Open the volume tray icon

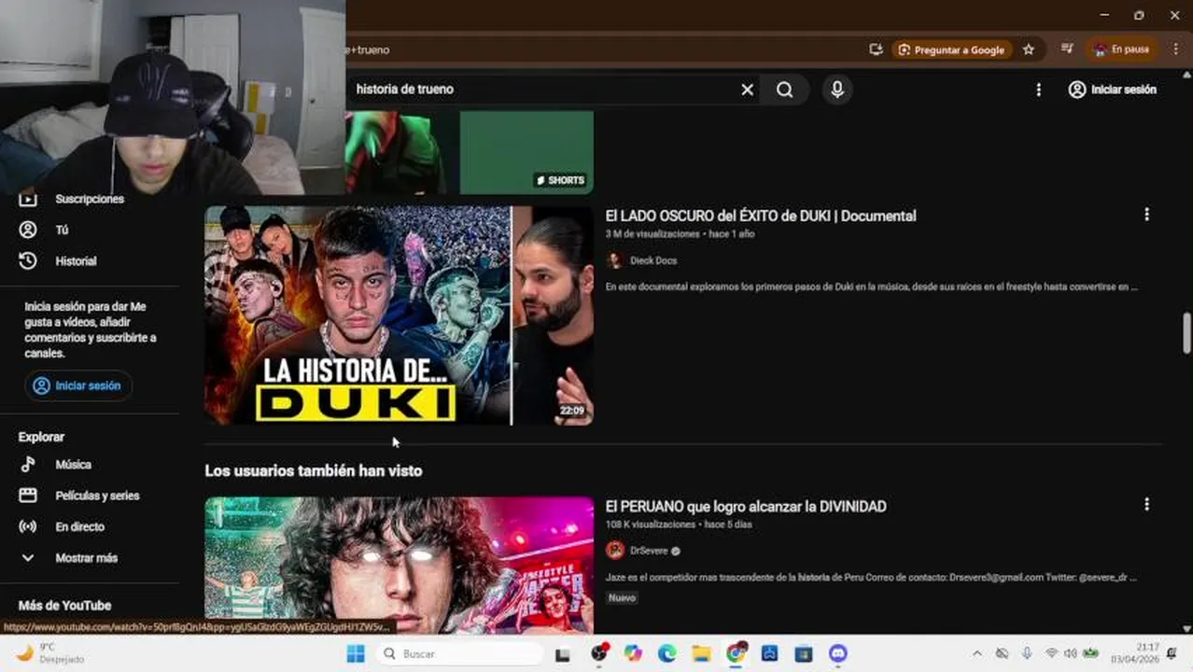[x=1070, y=653]
